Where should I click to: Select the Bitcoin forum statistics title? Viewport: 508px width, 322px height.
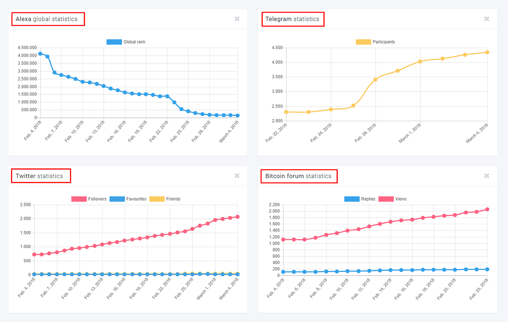[298, 176]
